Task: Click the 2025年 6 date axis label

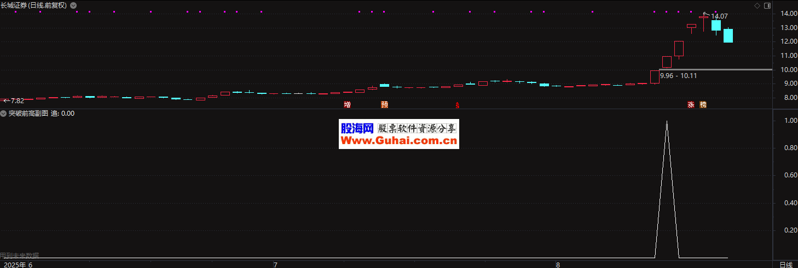Action: pyautogui.click(x=17, y=265)
